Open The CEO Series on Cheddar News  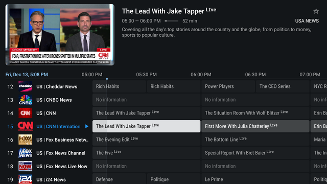coord(283,86)
